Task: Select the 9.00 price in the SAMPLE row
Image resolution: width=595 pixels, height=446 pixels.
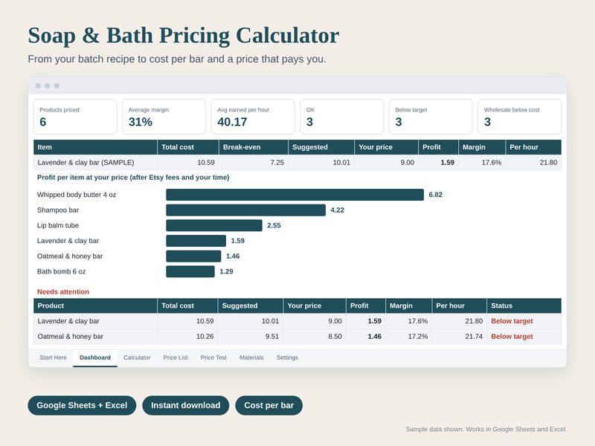Action: click(x=407, y=162)
